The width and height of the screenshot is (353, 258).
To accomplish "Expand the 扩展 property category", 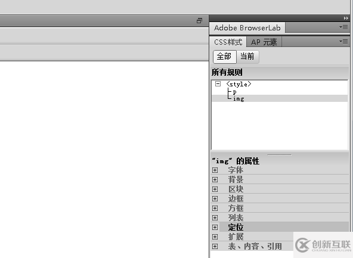I will point(215,237).
